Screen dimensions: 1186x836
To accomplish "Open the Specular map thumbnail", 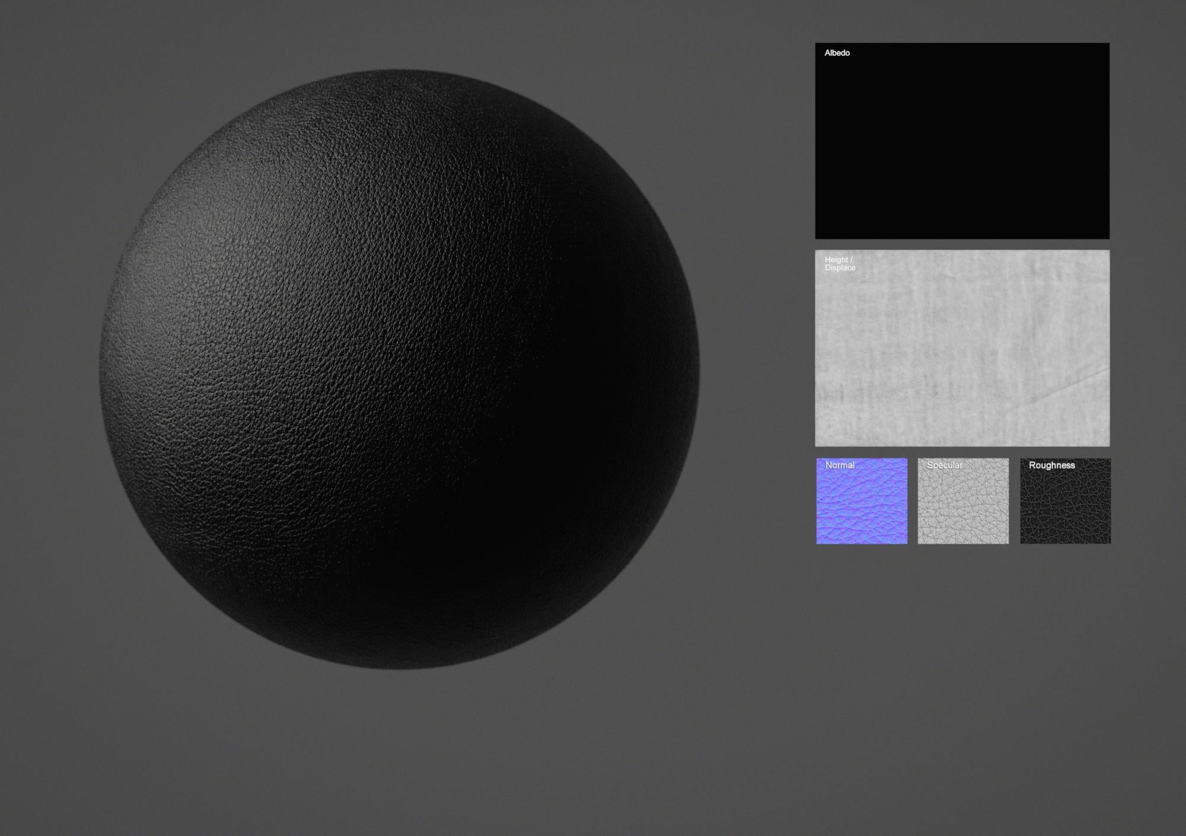I will tap(963, 501).
